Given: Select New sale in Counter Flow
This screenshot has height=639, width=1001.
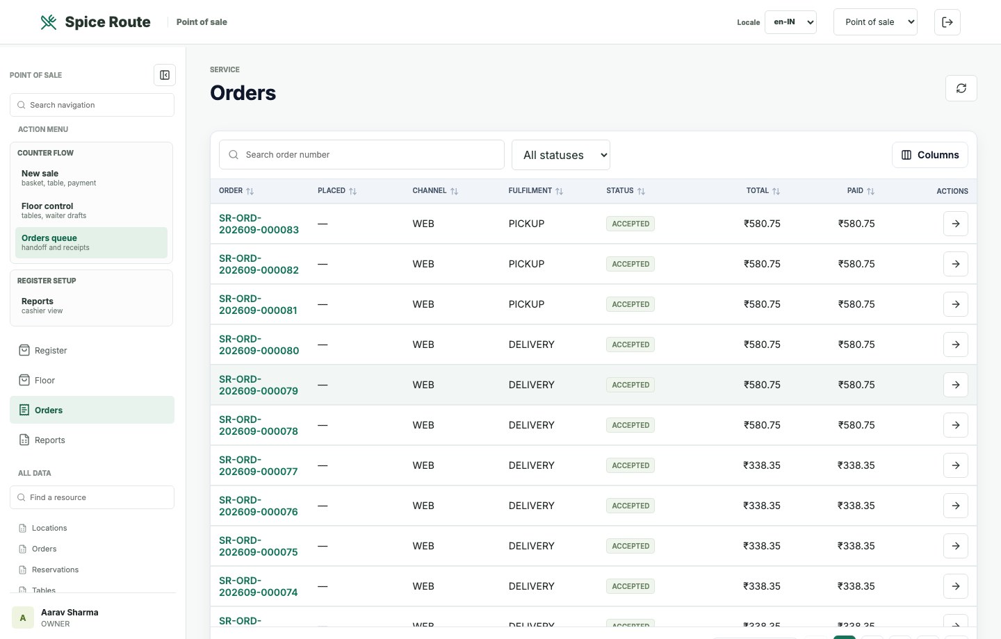Looking at the screenshot, I should [x=91, y=178].
